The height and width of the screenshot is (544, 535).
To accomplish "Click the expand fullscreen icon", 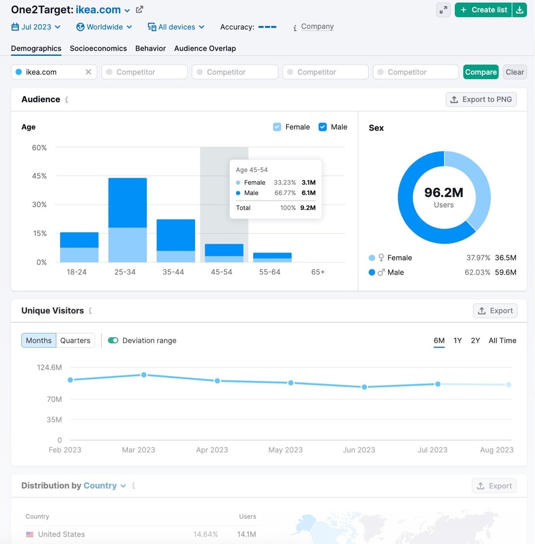I will click(x=443, y=10).
